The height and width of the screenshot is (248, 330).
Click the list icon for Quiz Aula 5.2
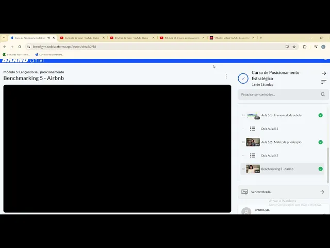coord(253,156)
